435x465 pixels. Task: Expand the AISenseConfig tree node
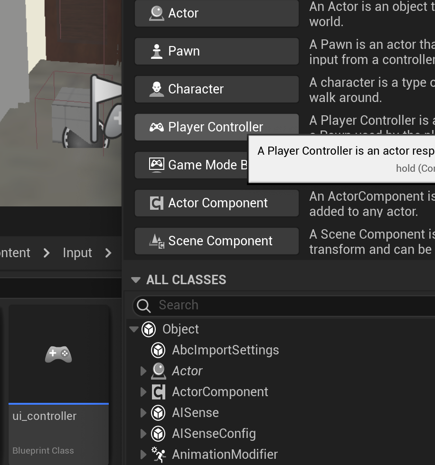(143, 434)
